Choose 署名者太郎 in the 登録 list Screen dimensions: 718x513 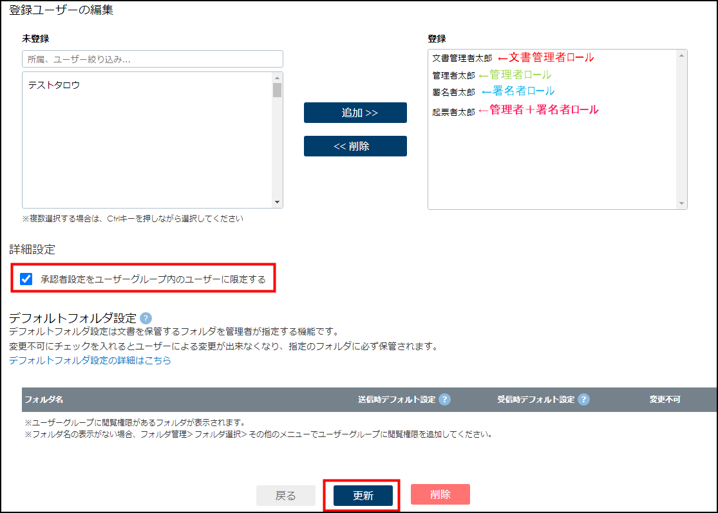pos(453,93)
